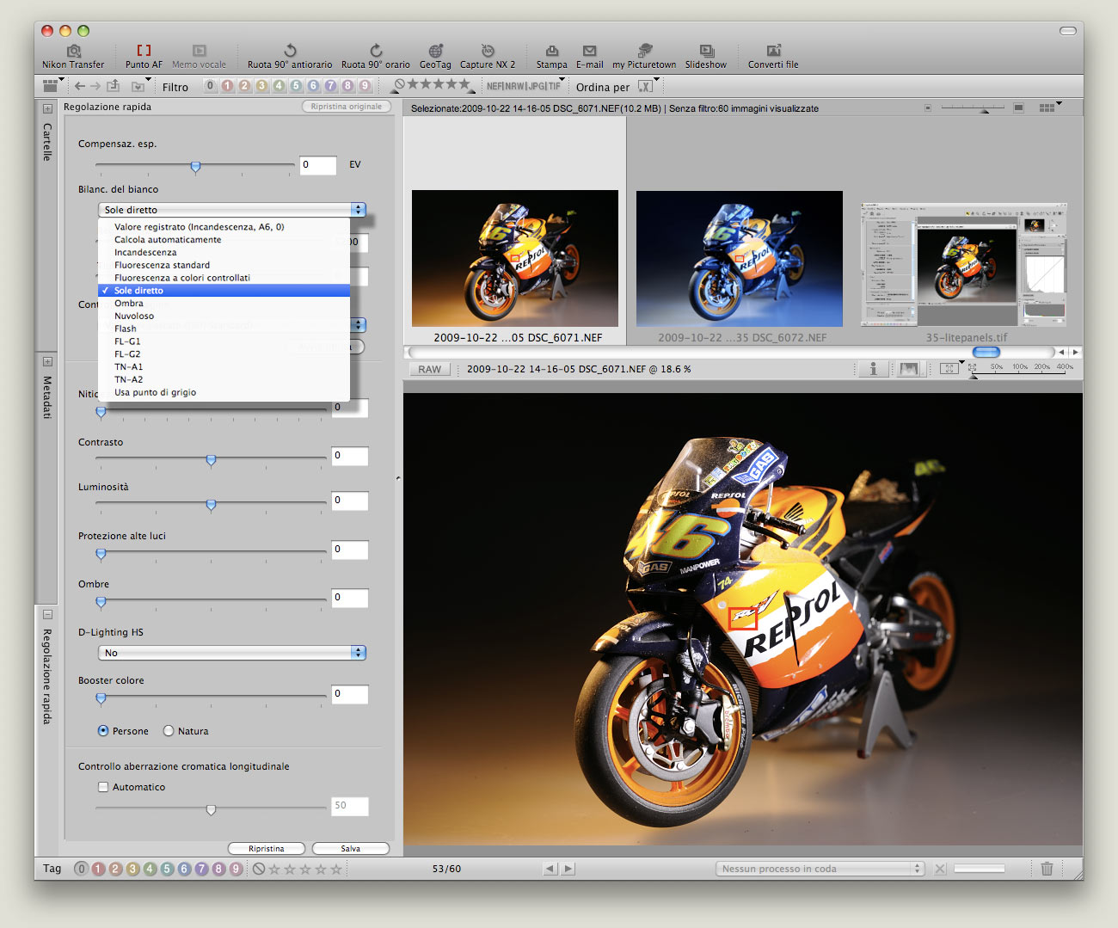The image size is (1118, 928).
Task: Select the Natura radio button
Action: pos(169,731)
